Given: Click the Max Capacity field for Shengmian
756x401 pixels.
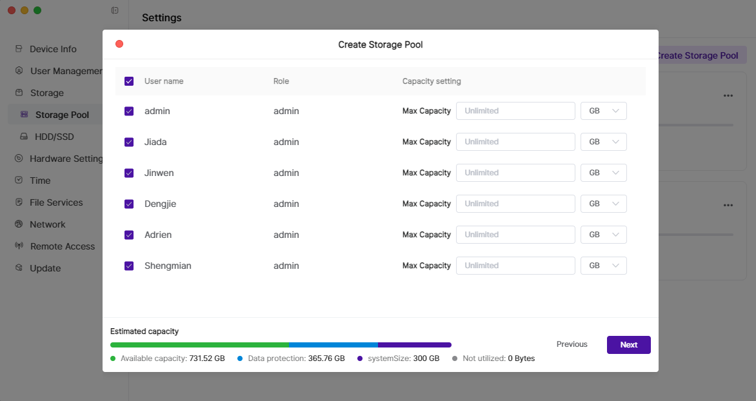Looking at the screenshot, I should point(515,265).
